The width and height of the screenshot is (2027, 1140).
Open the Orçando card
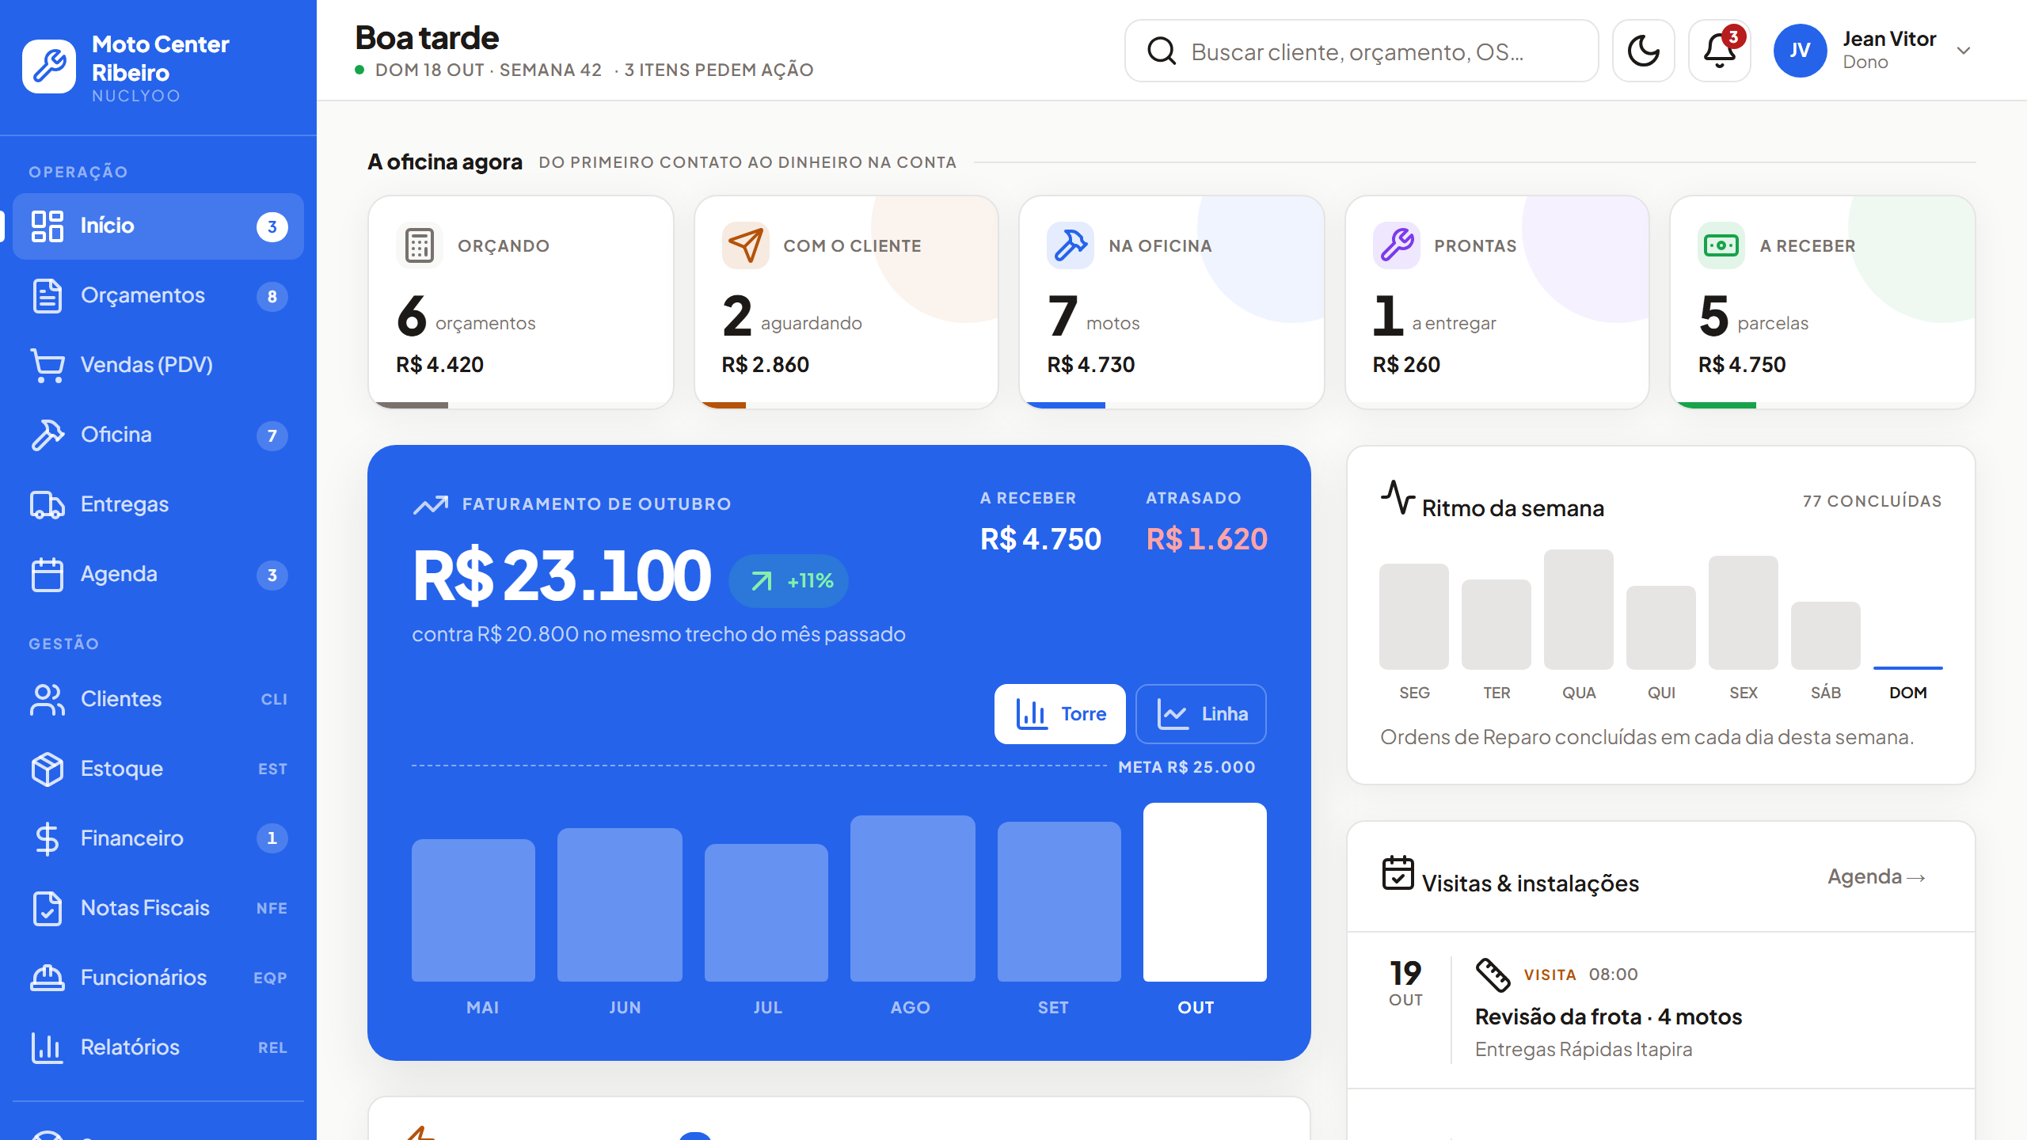click(x=521, y=302)
